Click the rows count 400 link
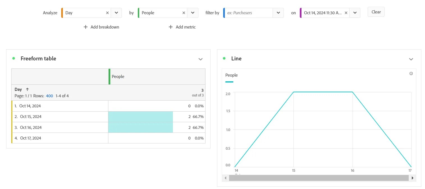This screenshot has height=189, width=425. coord(49,96)
